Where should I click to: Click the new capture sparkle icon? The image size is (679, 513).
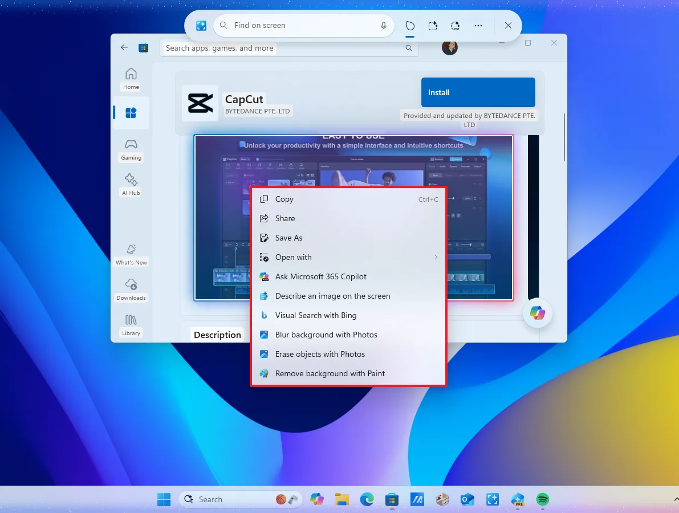click(x=433, y=26)
